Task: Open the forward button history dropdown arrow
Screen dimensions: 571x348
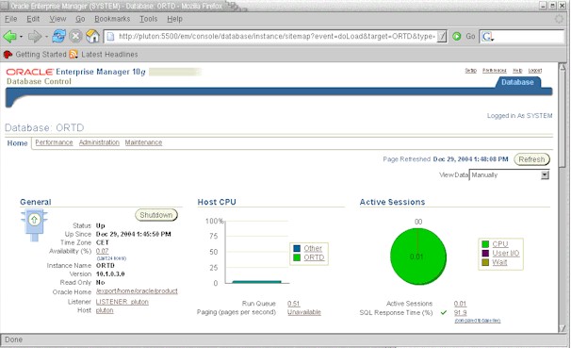Action: [x=46, y=37]
